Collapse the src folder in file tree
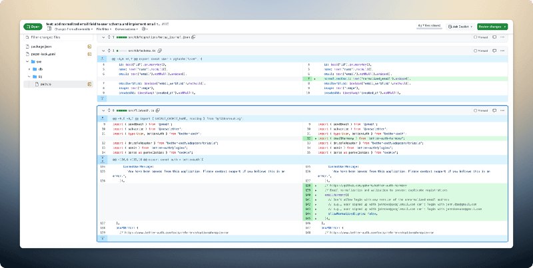 click(27, 60)
